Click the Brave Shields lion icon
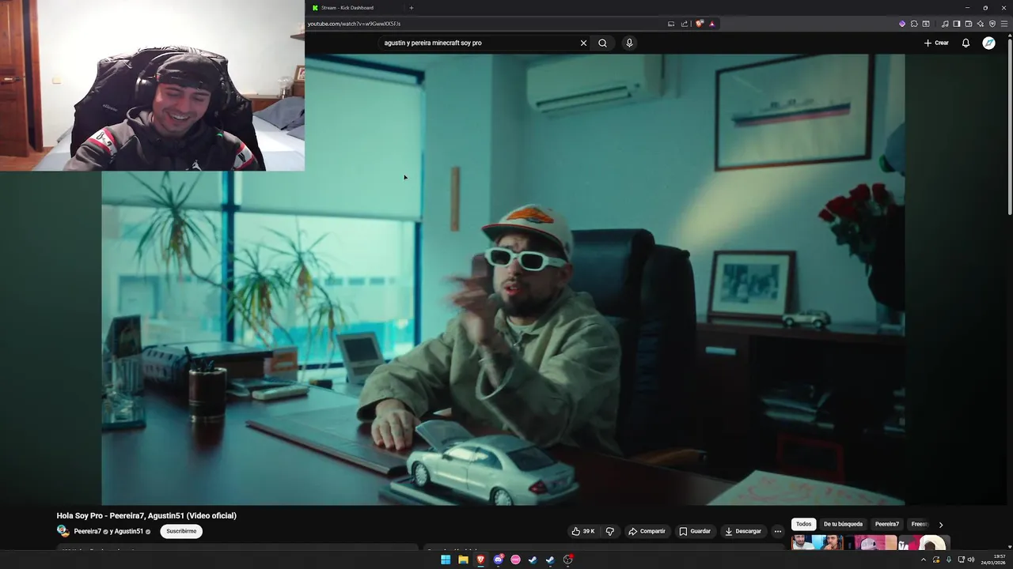Screen dimensions: 1013x569 click(x=699, y=24)
